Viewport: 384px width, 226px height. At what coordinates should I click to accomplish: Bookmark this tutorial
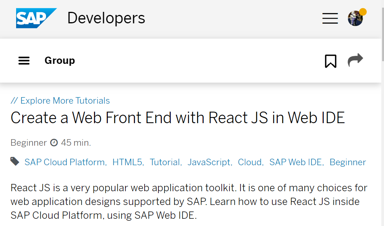[x=330, y=61]
